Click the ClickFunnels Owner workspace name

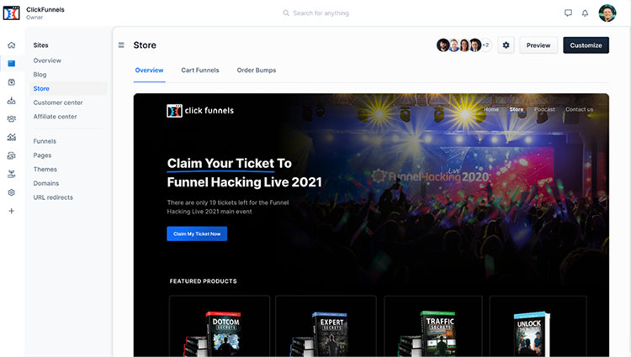[x=45, y=13]
